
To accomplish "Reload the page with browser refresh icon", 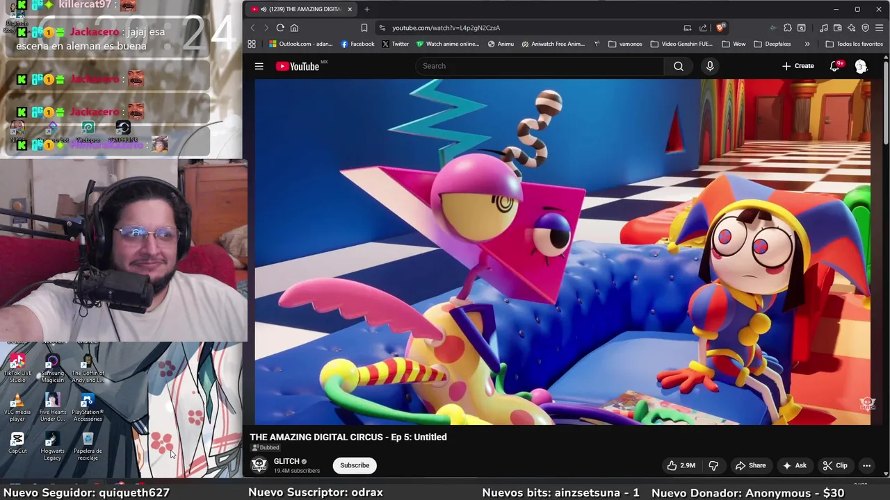I will click(x=280, y=28).
